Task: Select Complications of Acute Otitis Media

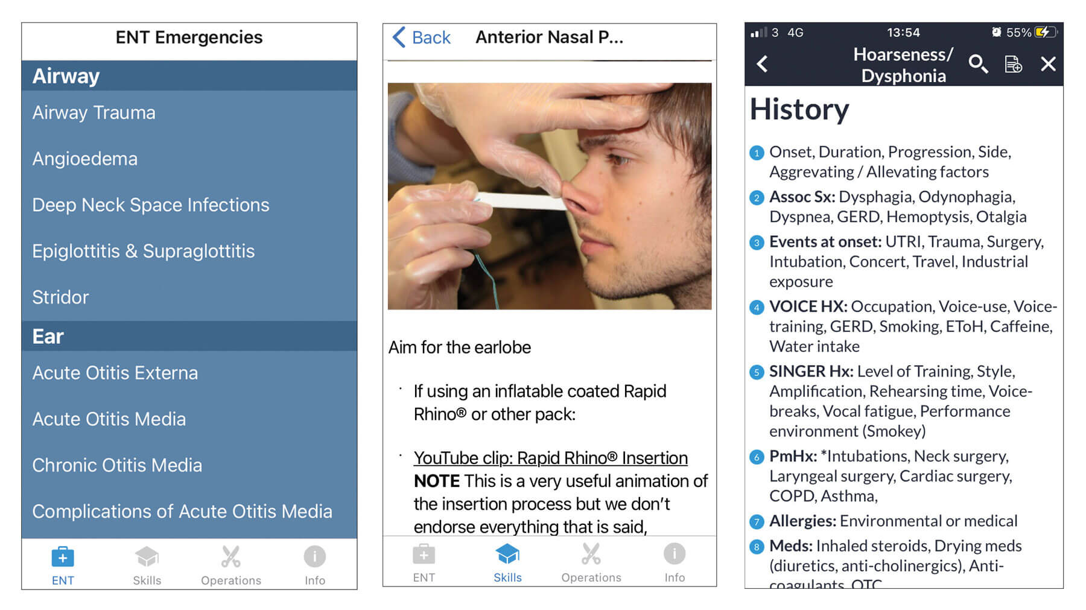Action: click(x=182, y=512)
